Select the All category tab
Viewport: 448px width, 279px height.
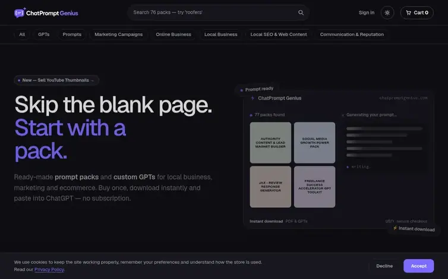(x=22, y=34)
